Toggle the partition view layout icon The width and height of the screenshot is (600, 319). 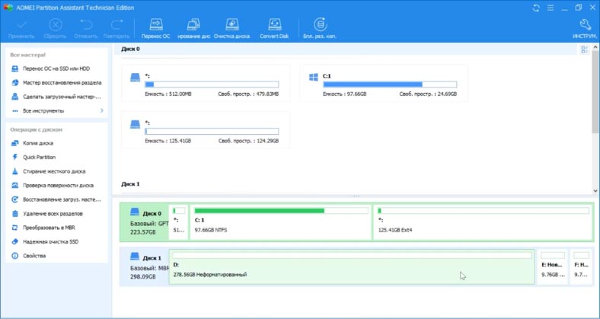tap(585, 49)
